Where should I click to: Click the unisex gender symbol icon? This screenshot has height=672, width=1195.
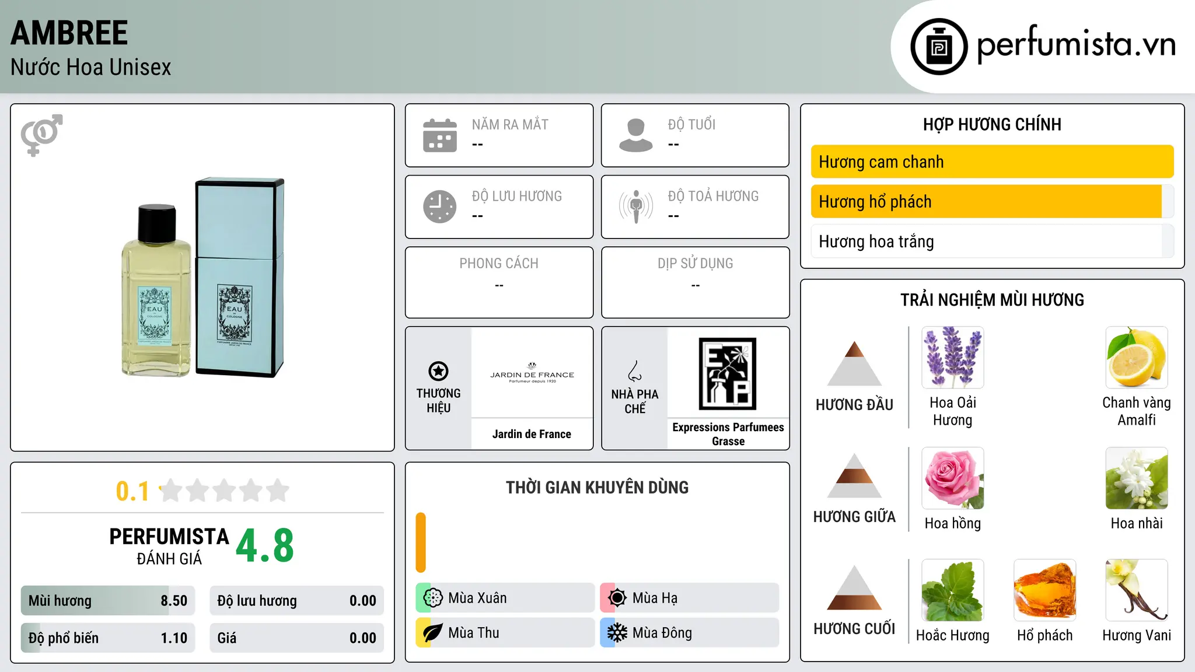tap(42, 135)
